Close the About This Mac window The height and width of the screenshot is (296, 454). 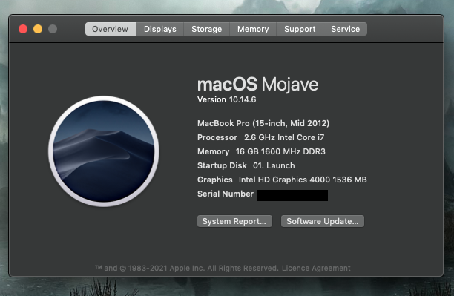click(x=23, y=29)
